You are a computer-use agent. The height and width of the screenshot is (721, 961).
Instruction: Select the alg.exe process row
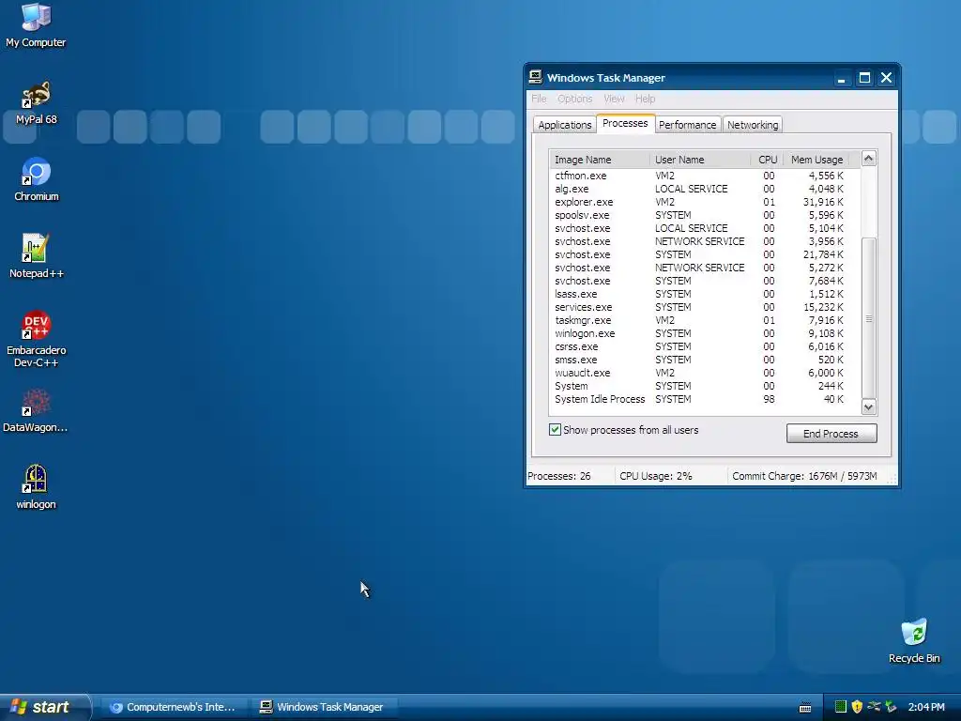(x=705, y=189)
